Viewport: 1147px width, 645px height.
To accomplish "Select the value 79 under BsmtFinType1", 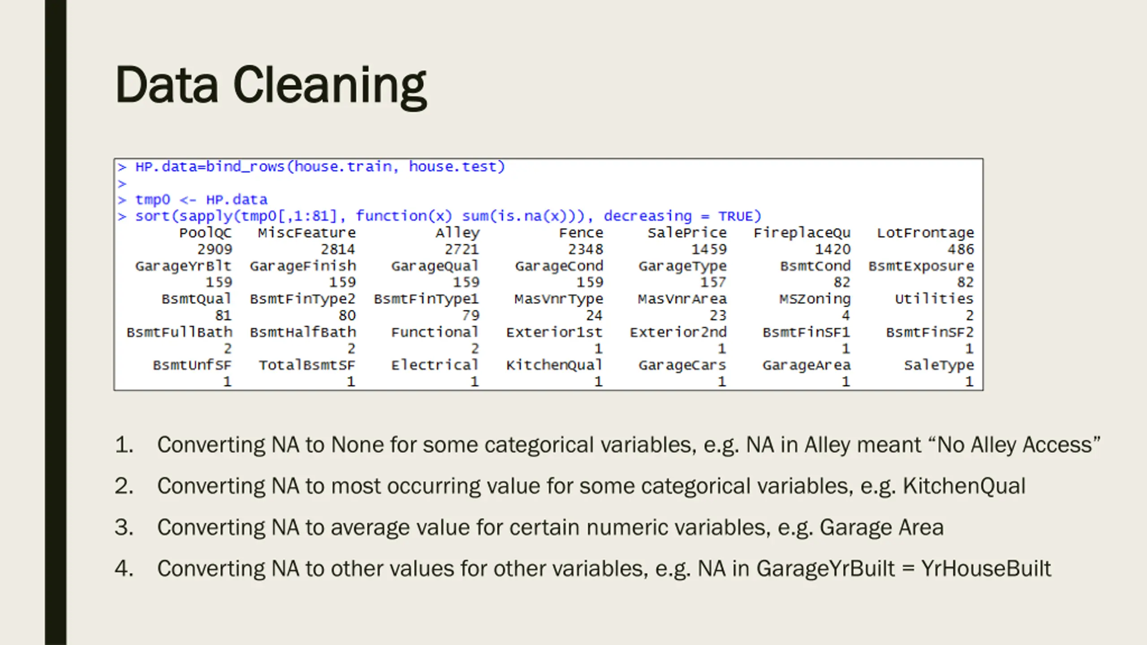I will (x=471, y=316).
